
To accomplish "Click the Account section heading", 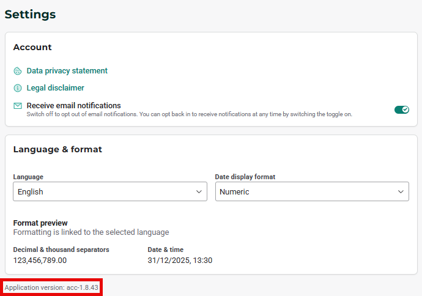I will (x=32, y=47).
